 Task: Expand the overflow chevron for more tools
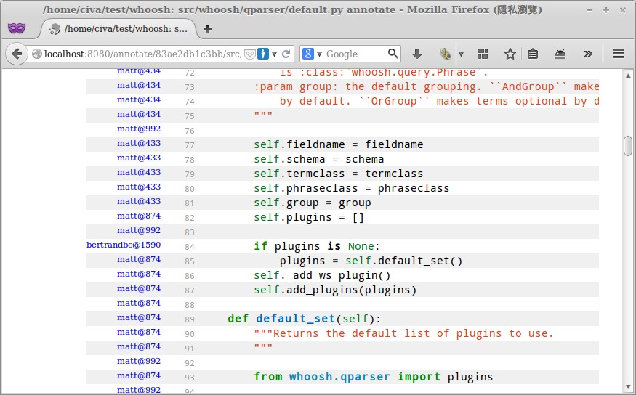pos(588,54)
